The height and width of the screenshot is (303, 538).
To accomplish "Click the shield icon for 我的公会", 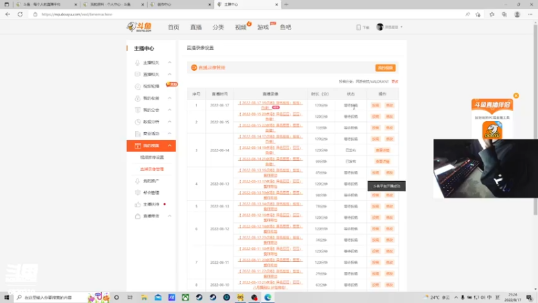I will pyautogui.click(x=138, y=110).
